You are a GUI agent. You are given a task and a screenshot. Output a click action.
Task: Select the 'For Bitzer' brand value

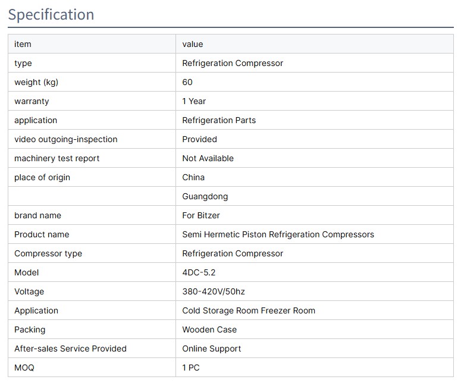coord(200,215)
